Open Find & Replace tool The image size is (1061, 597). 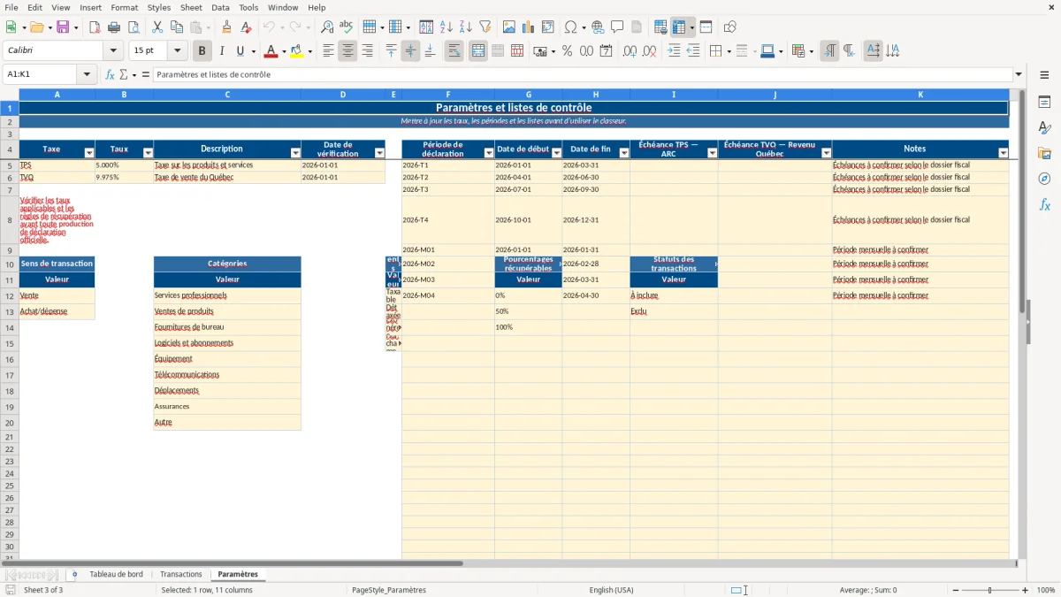pyautogui.click(x=327, y=27)
